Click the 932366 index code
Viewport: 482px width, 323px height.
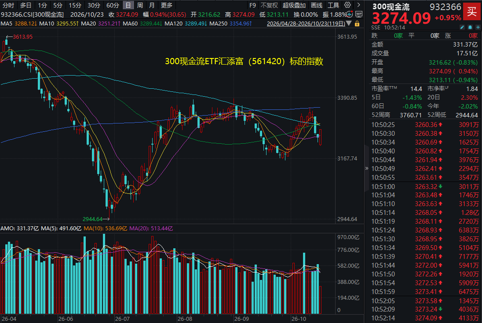(x=445, y=7)
